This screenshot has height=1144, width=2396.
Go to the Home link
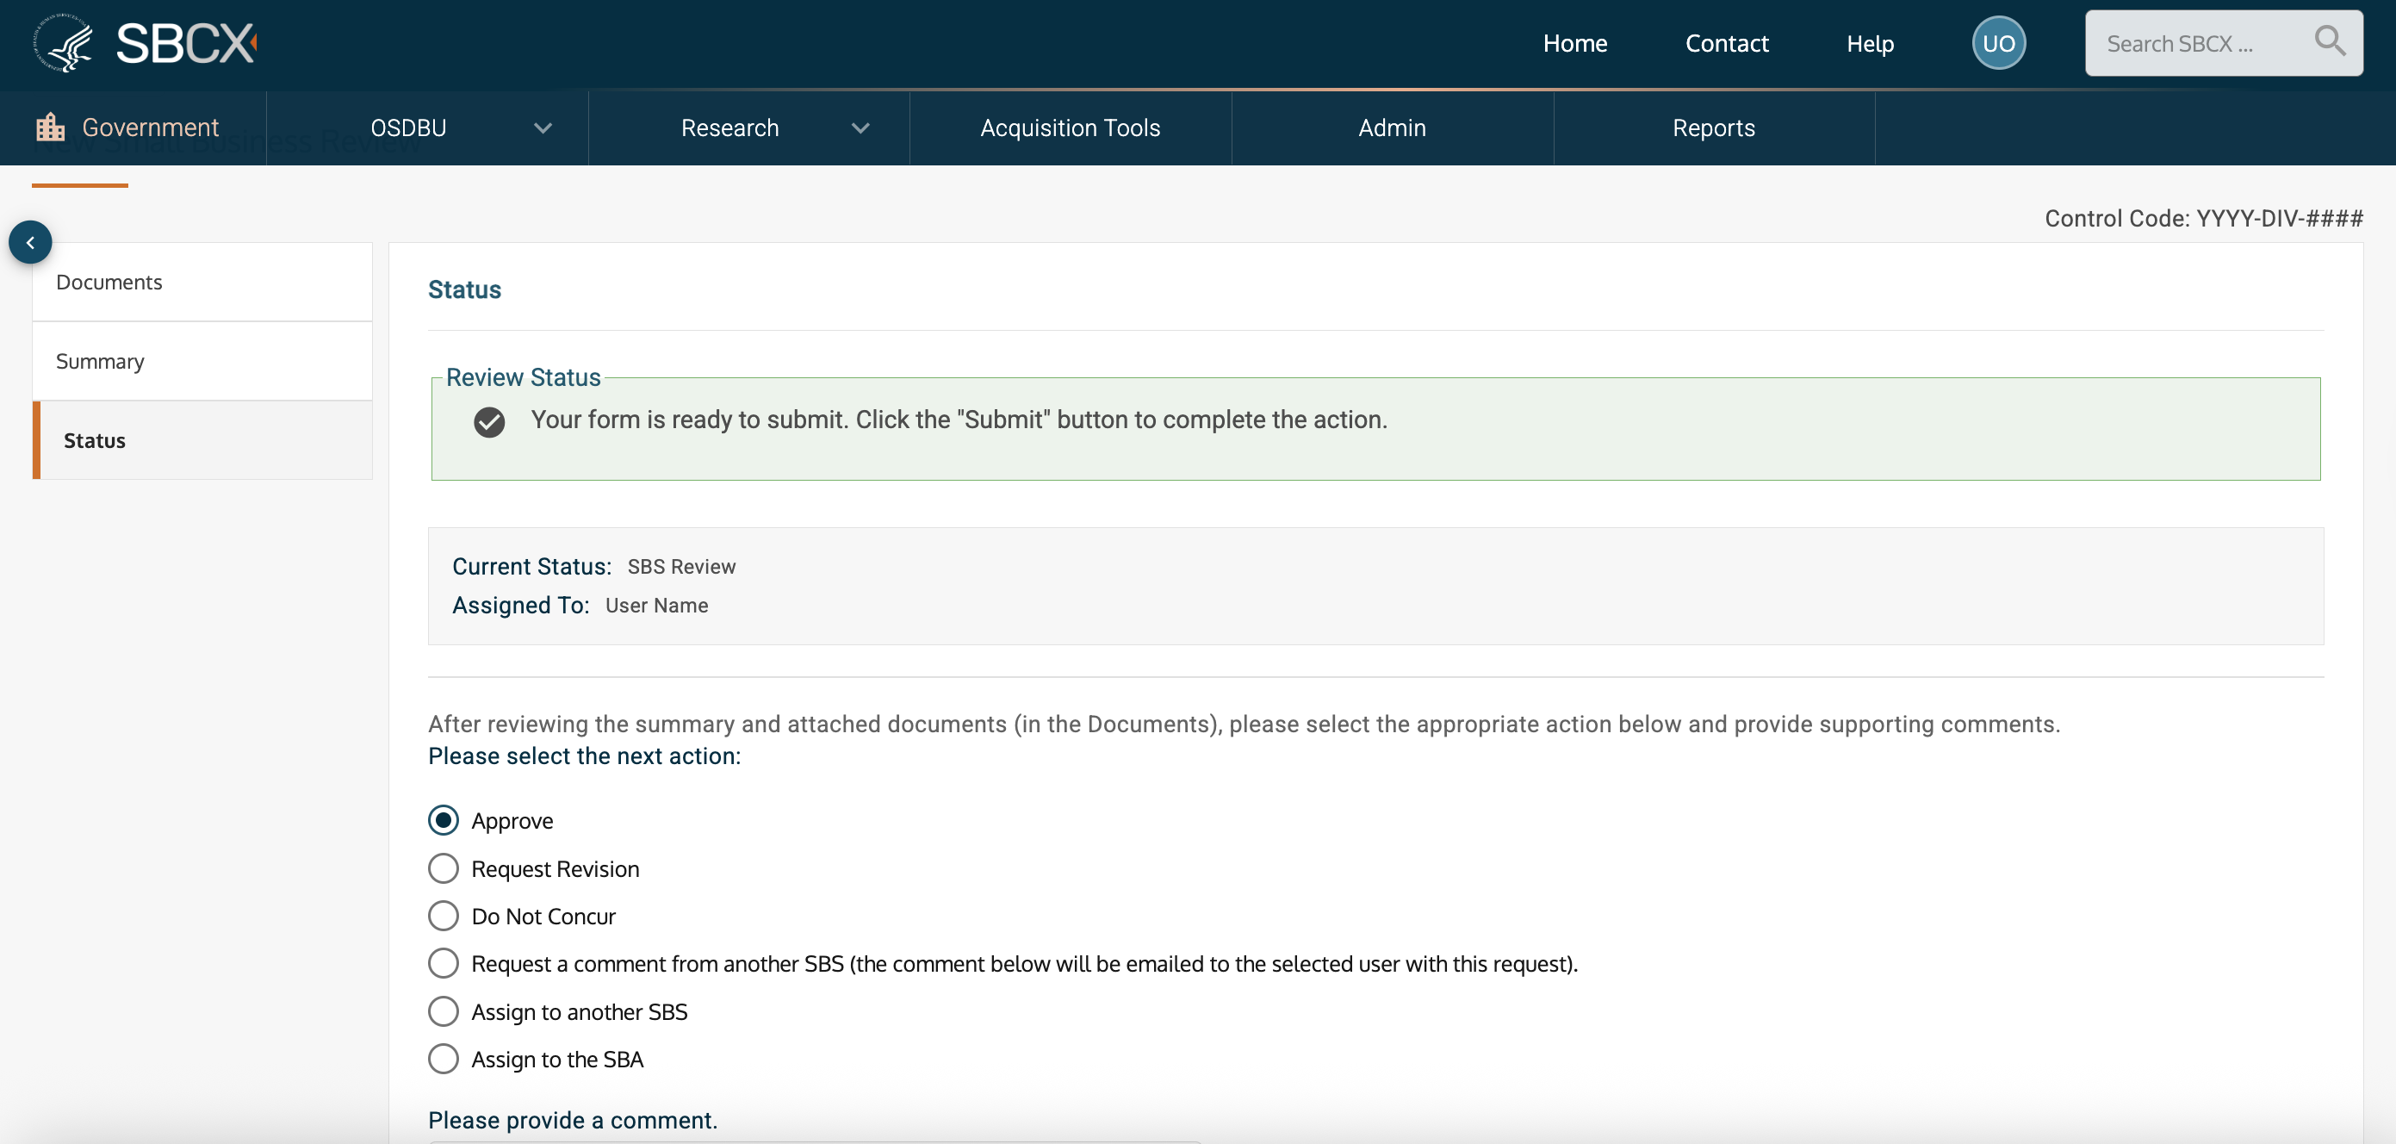point(1574,43)
